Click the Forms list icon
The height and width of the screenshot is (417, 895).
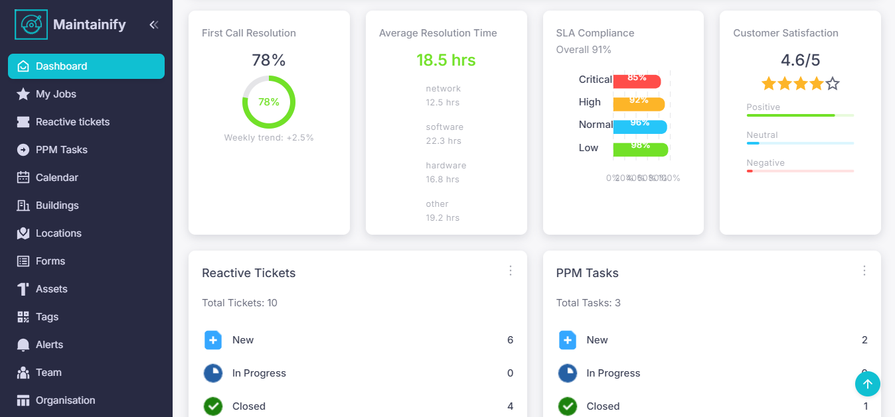[23, 261]
